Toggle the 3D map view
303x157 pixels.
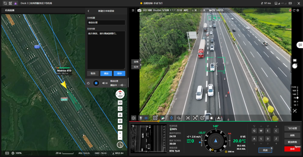120,103
